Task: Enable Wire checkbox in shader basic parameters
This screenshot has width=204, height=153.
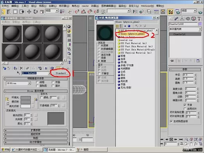Action: pos(37,82)
